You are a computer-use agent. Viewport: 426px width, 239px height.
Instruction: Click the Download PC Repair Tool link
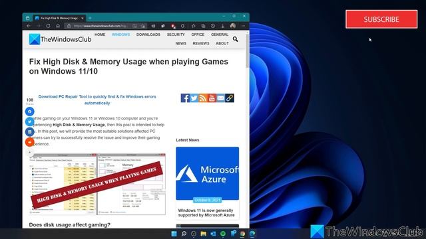click(x=97, y=100)
